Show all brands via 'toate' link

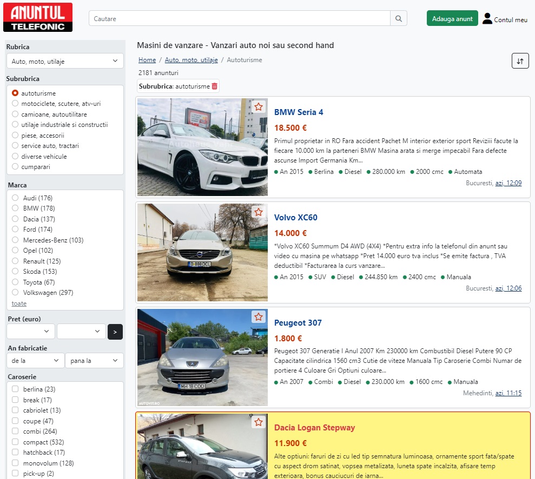pyautogui.click(x=19, y=303)
